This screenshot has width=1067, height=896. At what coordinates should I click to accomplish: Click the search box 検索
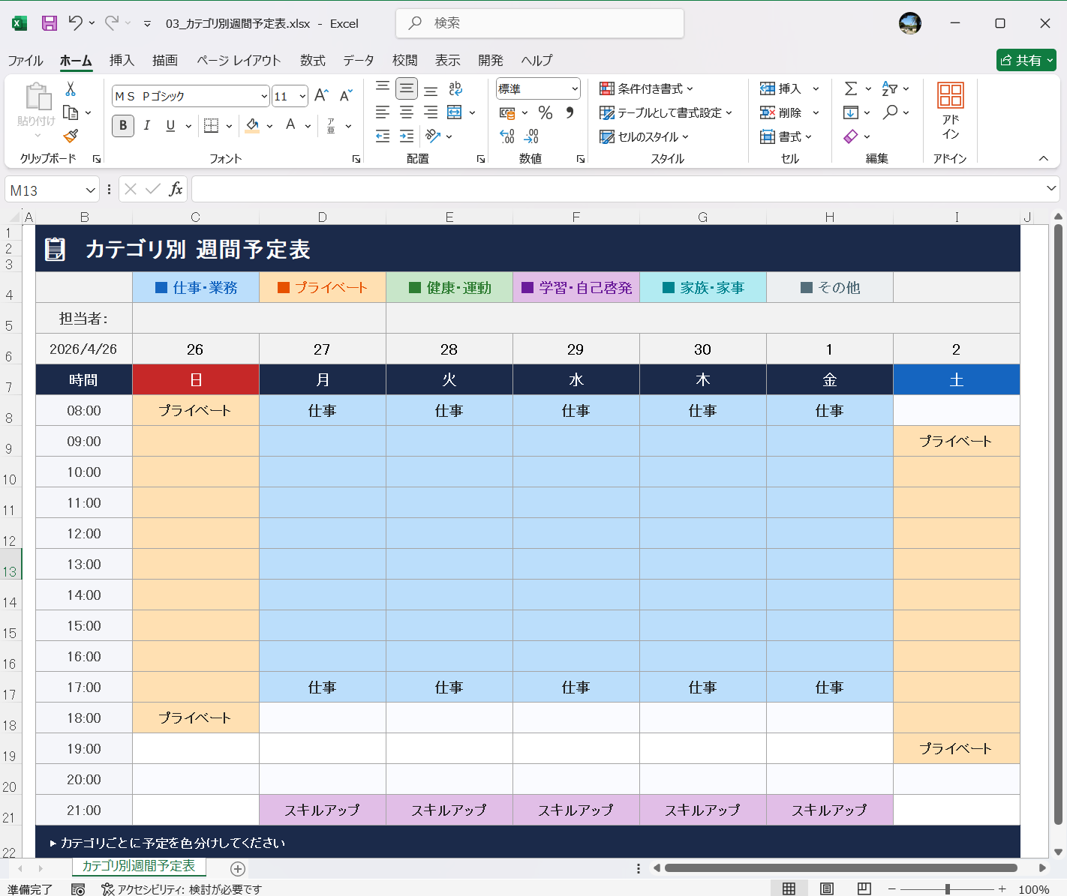point(540,23)
